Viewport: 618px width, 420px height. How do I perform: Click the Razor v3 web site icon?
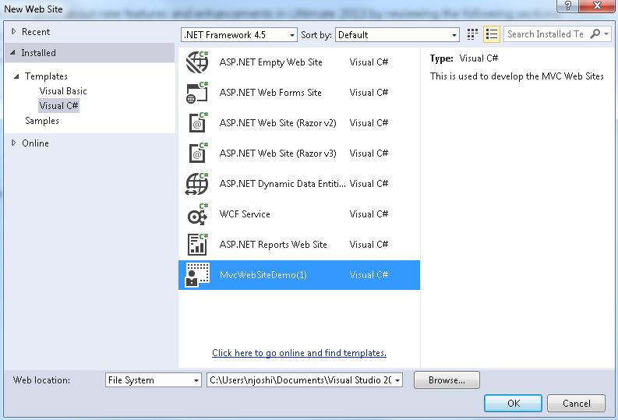pos(198,154)
